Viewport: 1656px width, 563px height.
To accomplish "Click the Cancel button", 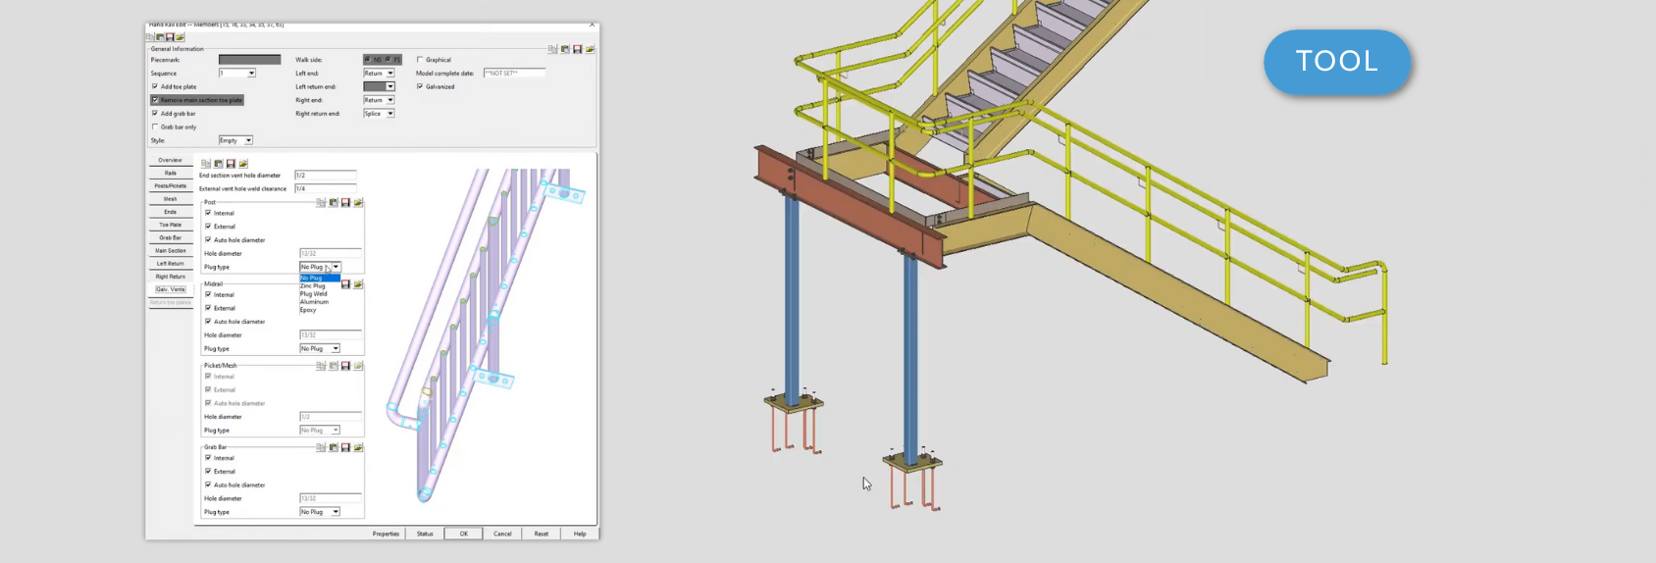I will tap(502, 534).
